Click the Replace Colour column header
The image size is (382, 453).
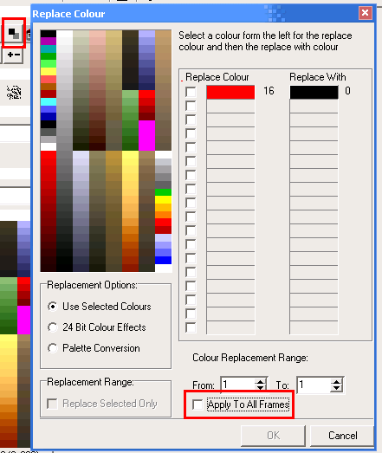tap(217, 77)
